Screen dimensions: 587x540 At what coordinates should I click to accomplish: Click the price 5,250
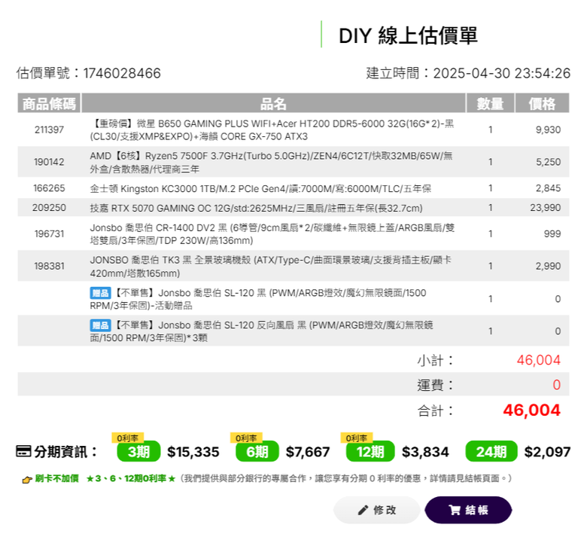click(x=548, y=162)
